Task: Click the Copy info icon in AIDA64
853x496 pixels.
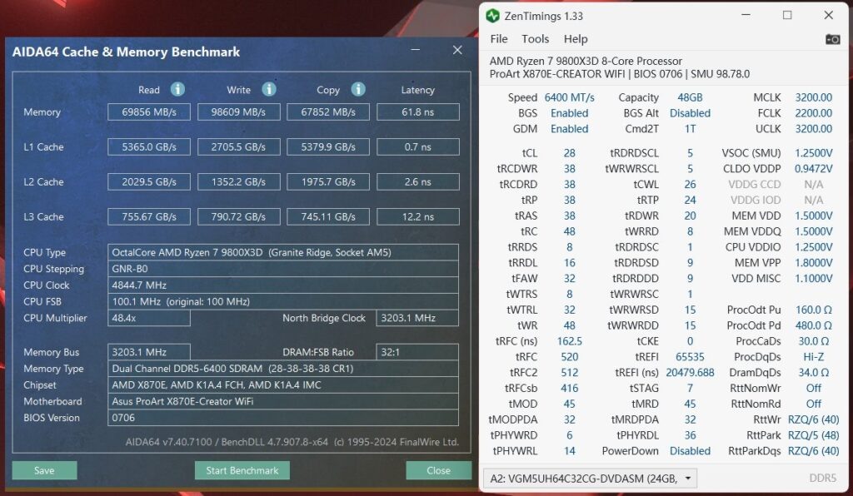Action: (x=358, y=89)
